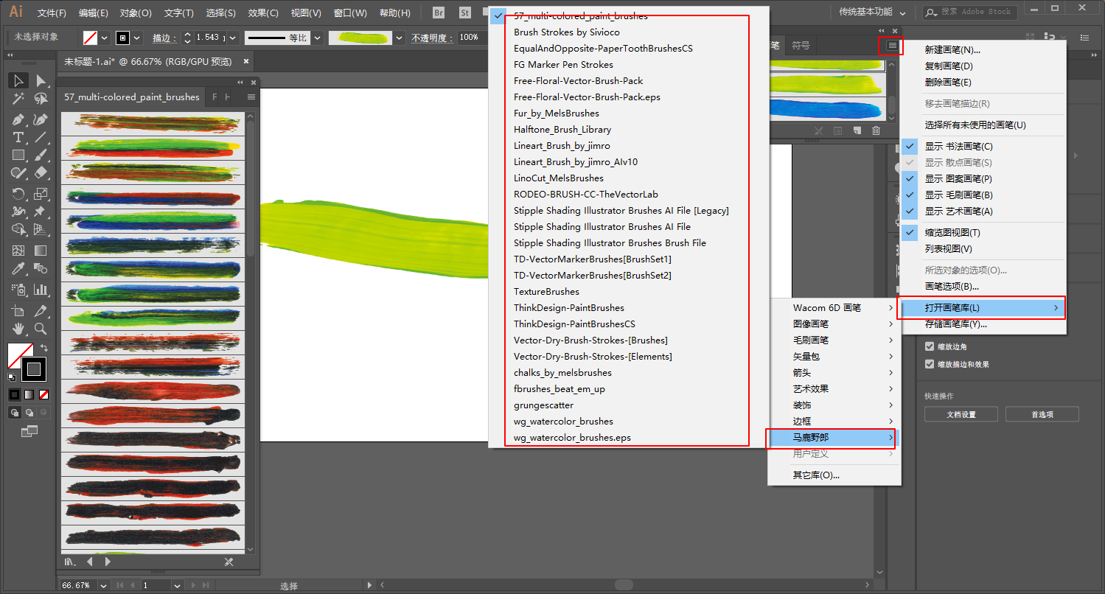Click the 文档设置 button
The width and height of the screenshot is (1105, 594).
(961, 414)
